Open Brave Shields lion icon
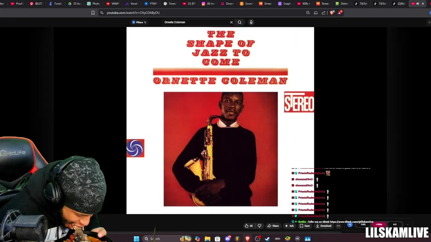This screenshot has width=431, height=242. pyautogui.click(x=332, y=13)
